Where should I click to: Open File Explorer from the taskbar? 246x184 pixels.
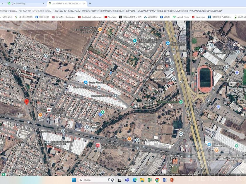(142, 180)
